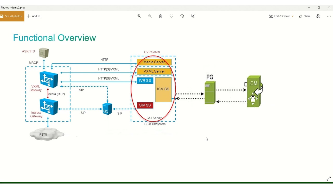Click the See all photos button
Screen dimensions: 333x187
coord(12,16)
